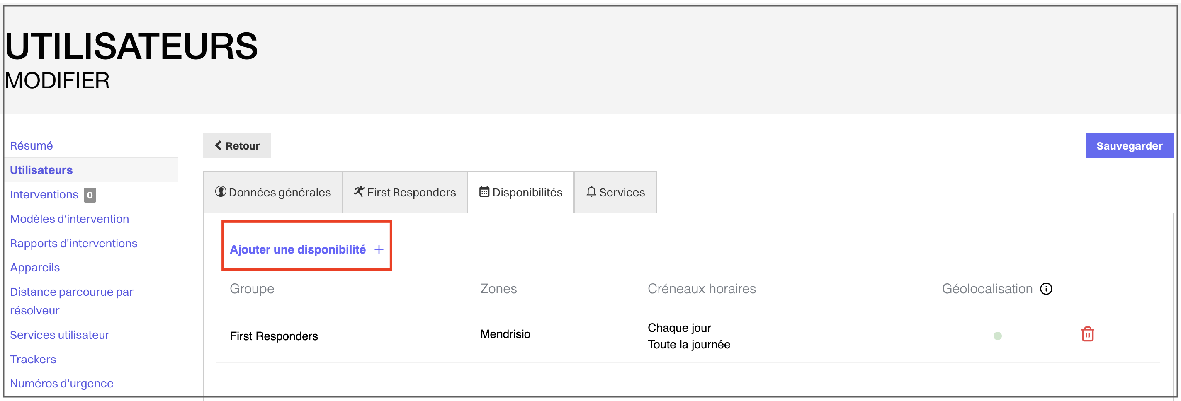Delete the First Responders availability with trash icon
Screen dimensions: 1181x401
[x=1087, y=335]
